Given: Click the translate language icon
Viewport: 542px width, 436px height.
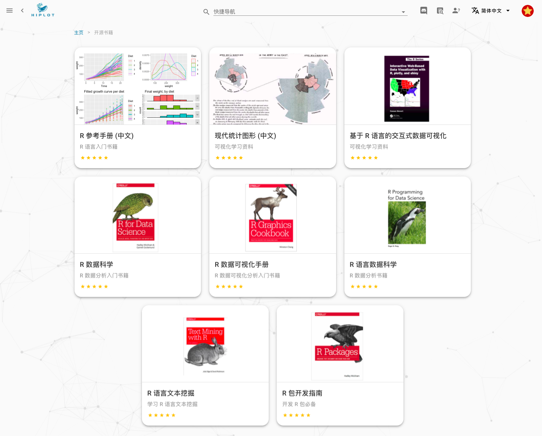Looking at the screenshot, I should [x=475, y=11].
